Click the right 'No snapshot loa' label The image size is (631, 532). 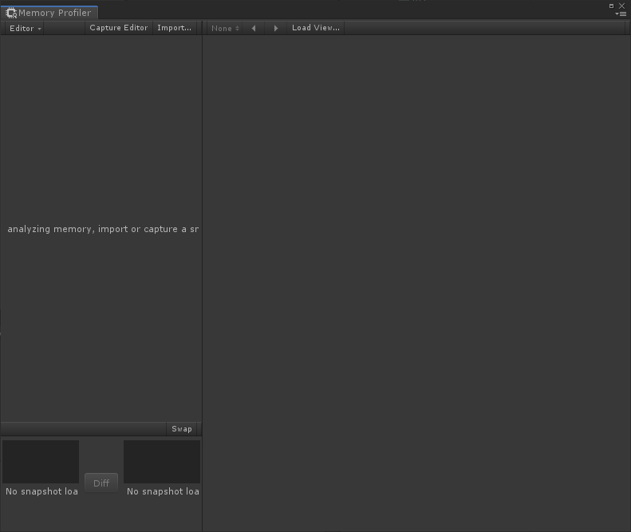[163, 491]
